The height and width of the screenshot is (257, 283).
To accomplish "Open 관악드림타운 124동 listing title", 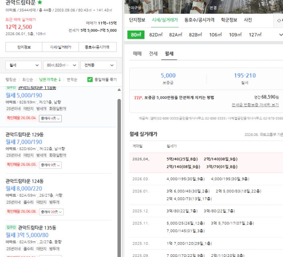I will pos(24,181).
